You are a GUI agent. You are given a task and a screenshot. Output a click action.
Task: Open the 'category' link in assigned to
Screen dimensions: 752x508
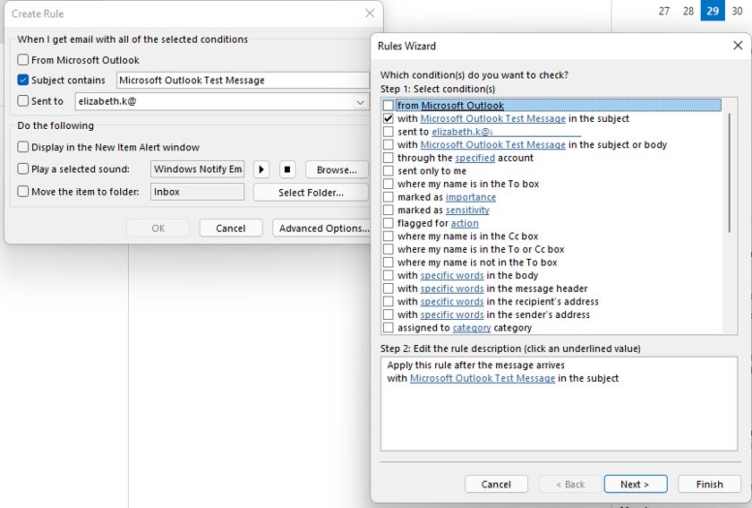coord(472,327)
